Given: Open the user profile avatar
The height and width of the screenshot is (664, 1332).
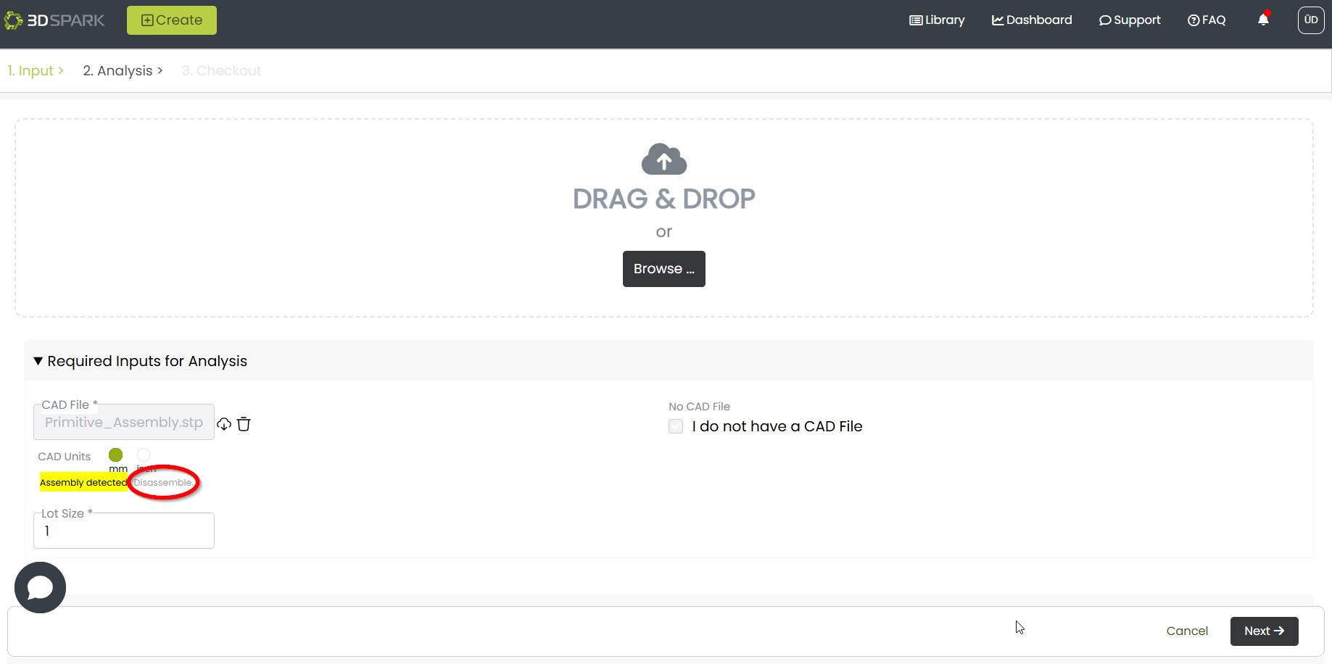Looking at the screenshot, I should coord(1310,20).
